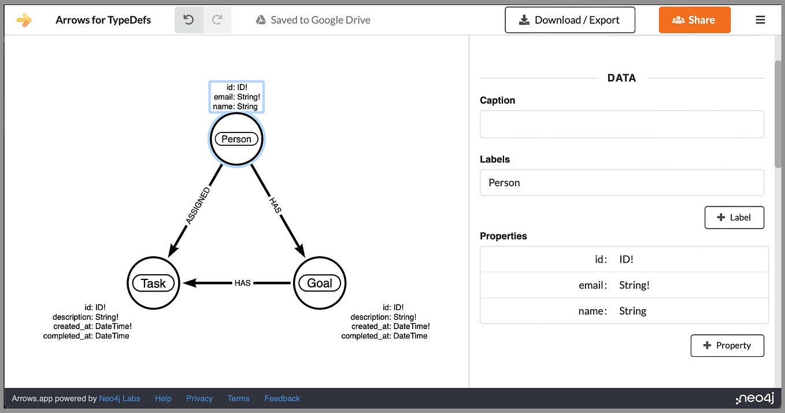785x413 pixels.
Task: Click the Redo arrow icon
Action: tap(217, 19)
